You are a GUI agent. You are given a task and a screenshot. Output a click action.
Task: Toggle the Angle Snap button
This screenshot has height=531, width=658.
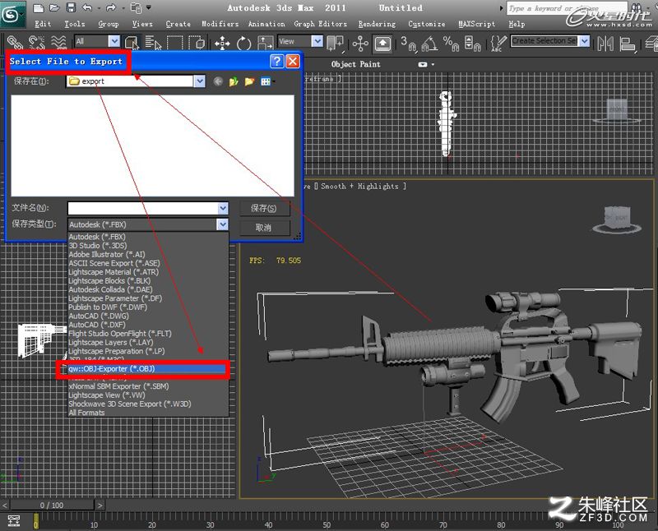429,43
